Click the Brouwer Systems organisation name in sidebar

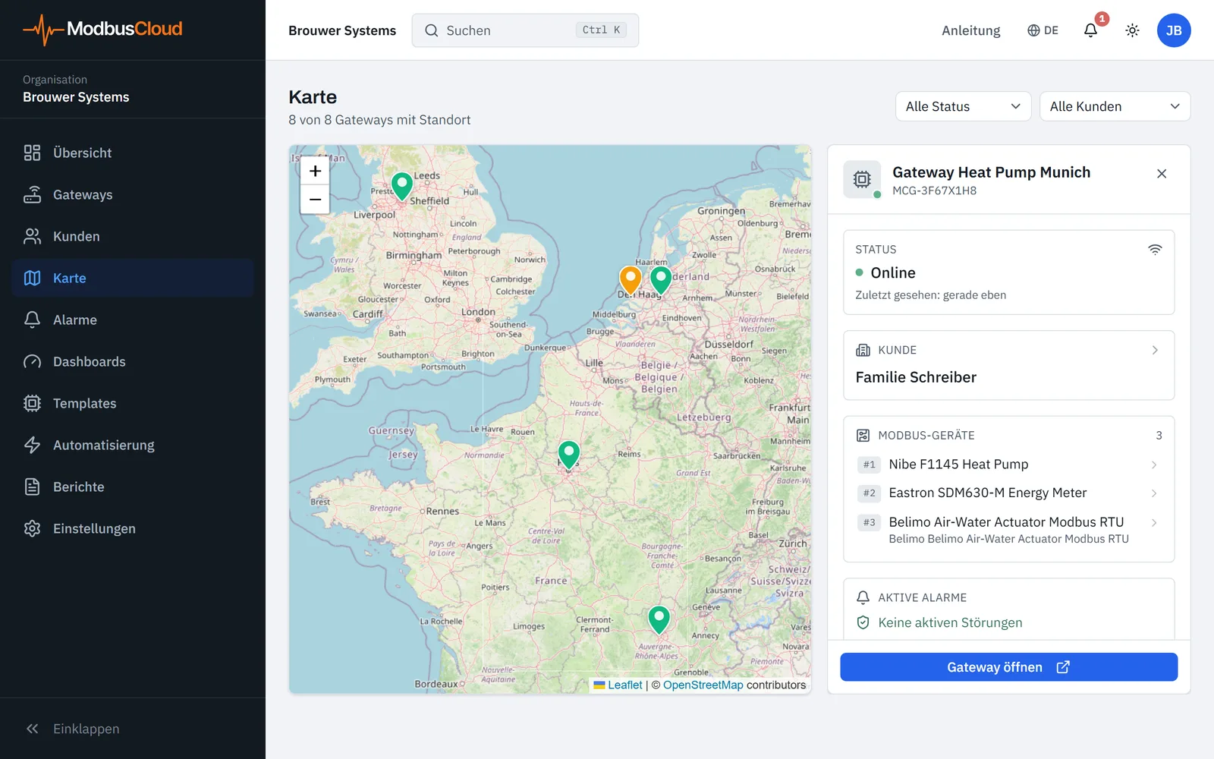[x=76, y=97]
